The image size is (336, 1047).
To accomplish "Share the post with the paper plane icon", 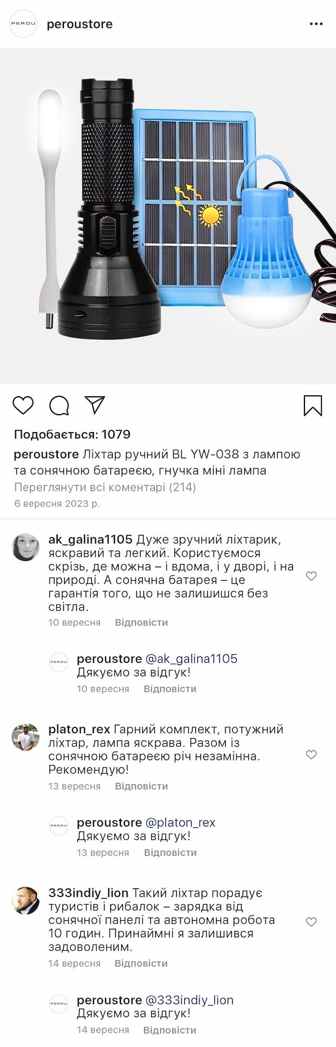I will click(x=95, y=405).
